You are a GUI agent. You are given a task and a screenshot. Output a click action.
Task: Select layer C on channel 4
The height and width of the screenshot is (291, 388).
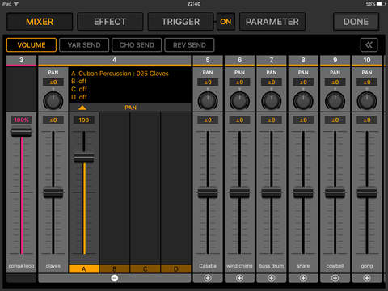tap(145, 269)
